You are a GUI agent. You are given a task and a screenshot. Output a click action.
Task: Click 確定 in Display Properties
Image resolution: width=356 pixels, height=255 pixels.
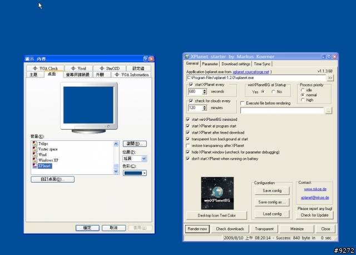point(87,228)
